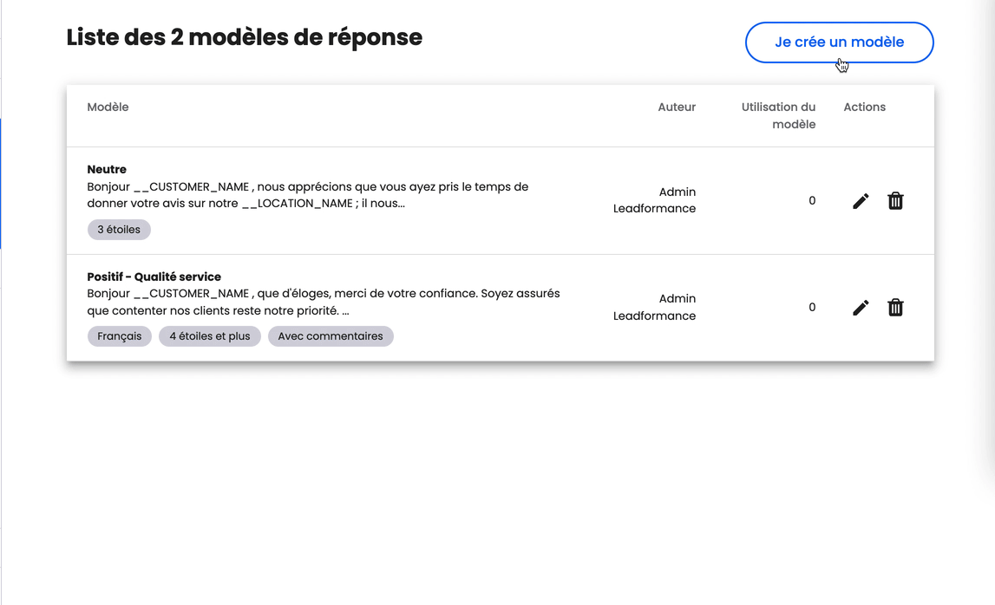Click the 'Utilisation du modèle' column header
The image size is (995, 605).
click(778, 115)
